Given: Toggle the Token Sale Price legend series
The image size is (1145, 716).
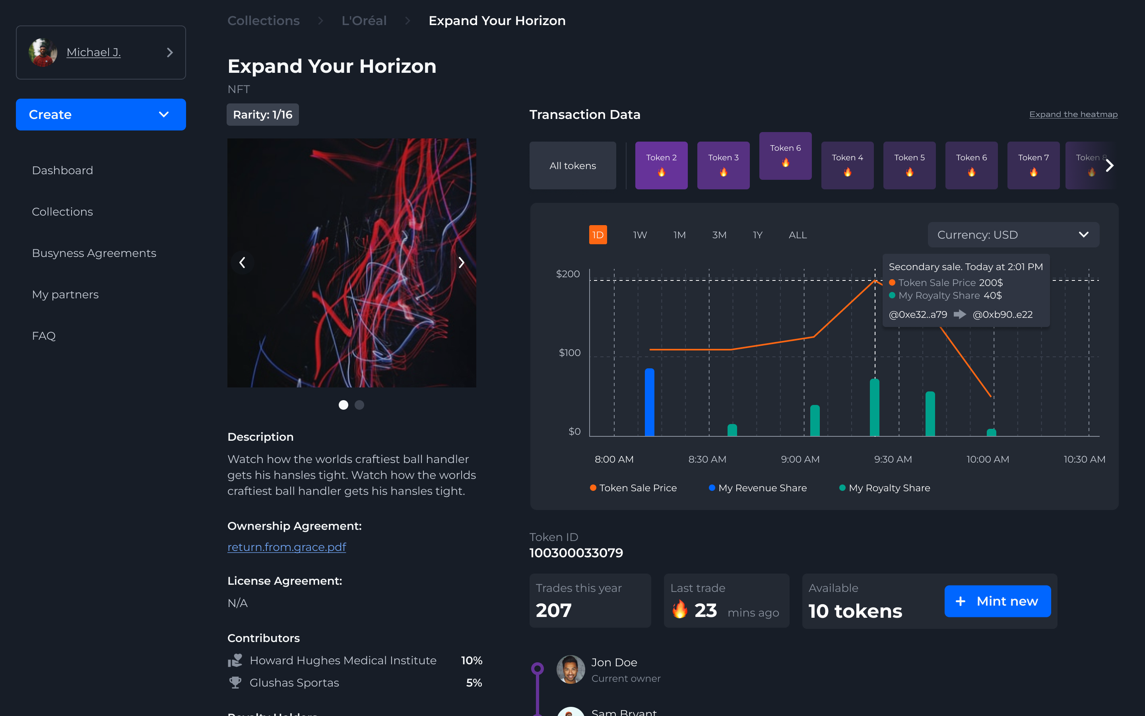Looking at the screenshot, I should (x=634, y=488).
